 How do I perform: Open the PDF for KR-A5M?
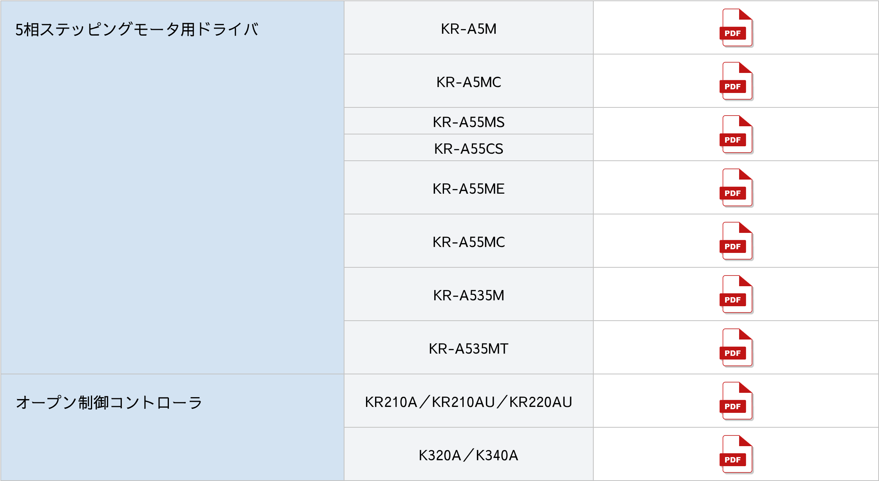coord(736,28)
